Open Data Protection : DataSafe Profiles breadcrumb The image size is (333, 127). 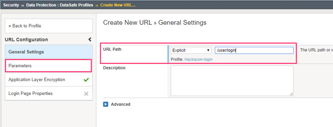click(x=60, y=5)
